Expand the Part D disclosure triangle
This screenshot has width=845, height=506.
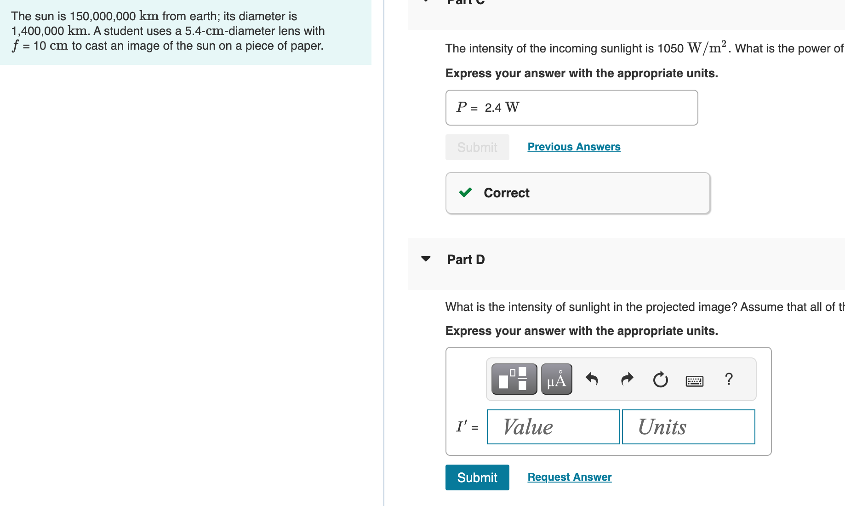(426, 259)
